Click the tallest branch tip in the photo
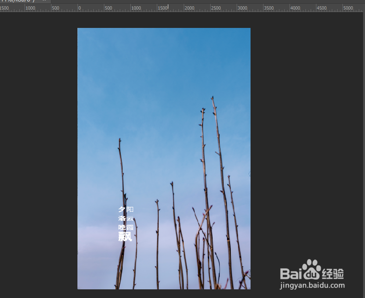 tap(213, 97)
